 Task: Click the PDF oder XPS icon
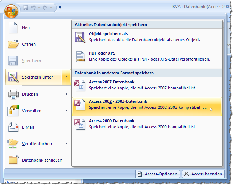coord(80,56)
